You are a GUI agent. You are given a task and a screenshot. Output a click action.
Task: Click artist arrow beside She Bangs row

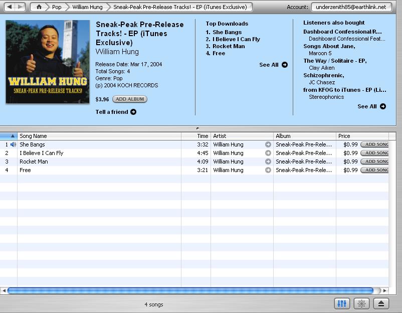268,144
